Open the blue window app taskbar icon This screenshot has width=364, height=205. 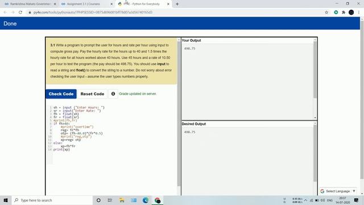134,200
